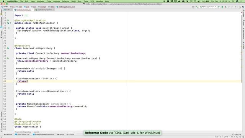245x138 pixels.
Task: Click the main breadcrumb folder
Action: (20, 7)
